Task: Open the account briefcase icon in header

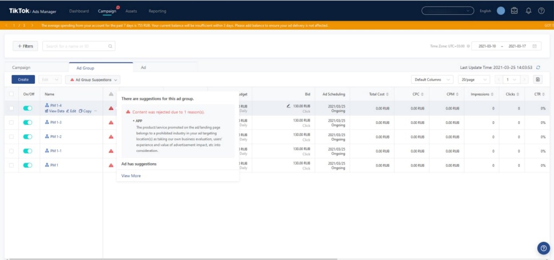Action: click(x=514, y=11)
